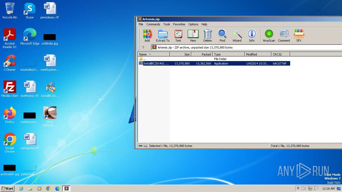Run VirusScan from the toolbar
This screenshot has height=192, width=342.
pyautogui.click(x=269, y=36)
